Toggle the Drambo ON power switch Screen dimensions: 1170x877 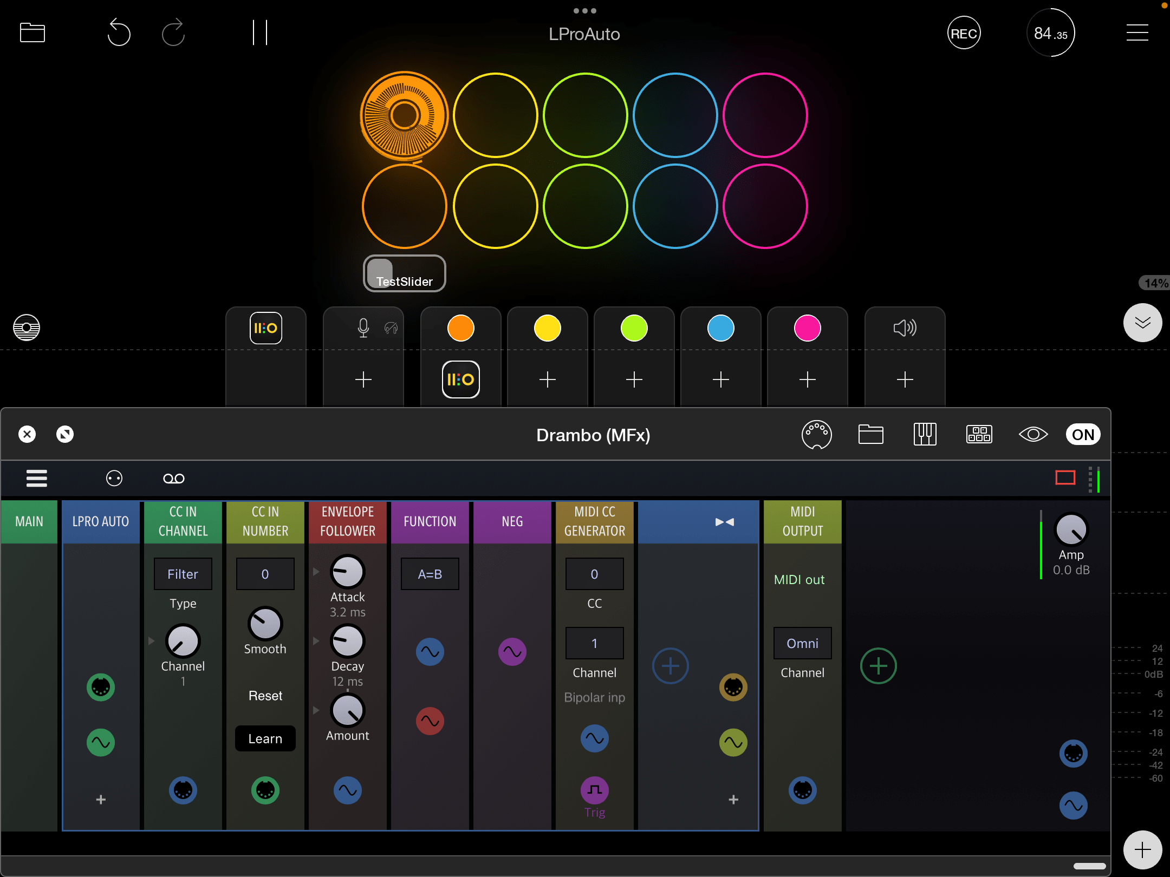[1082, 435]
